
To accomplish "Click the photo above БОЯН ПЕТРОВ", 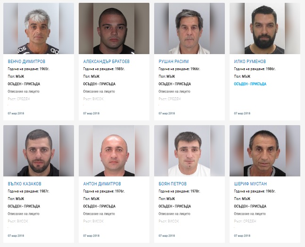I will (190, 151).
